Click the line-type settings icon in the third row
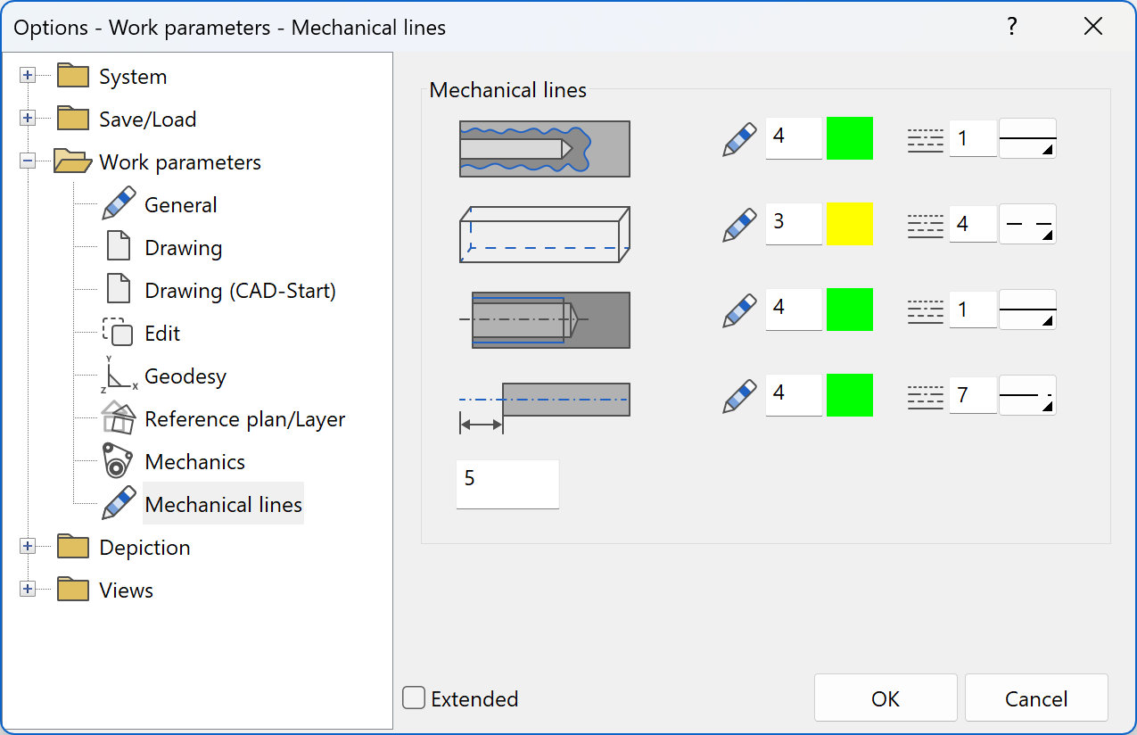 [x=925, y=310]
